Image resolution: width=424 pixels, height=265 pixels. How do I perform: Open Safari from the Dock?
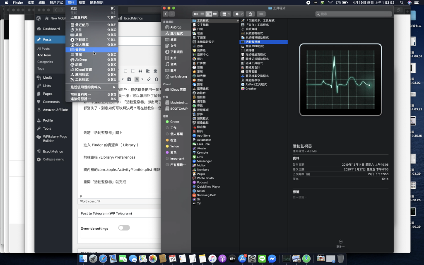(103, 259)
